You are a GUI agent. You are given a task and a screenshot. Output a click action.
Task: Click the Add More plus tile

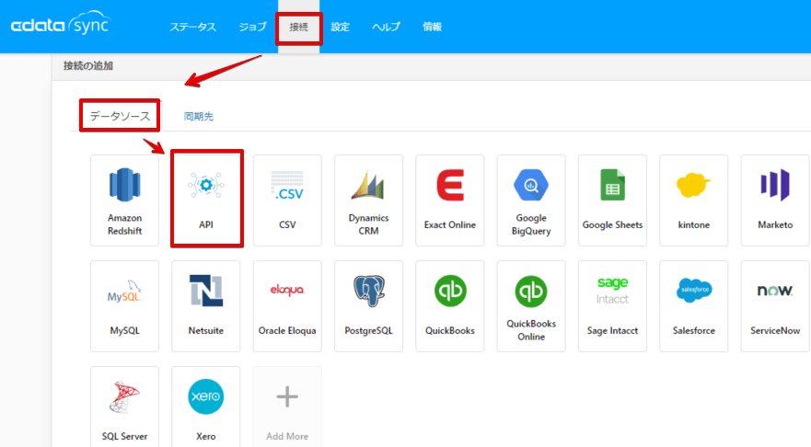coord(287,407)
